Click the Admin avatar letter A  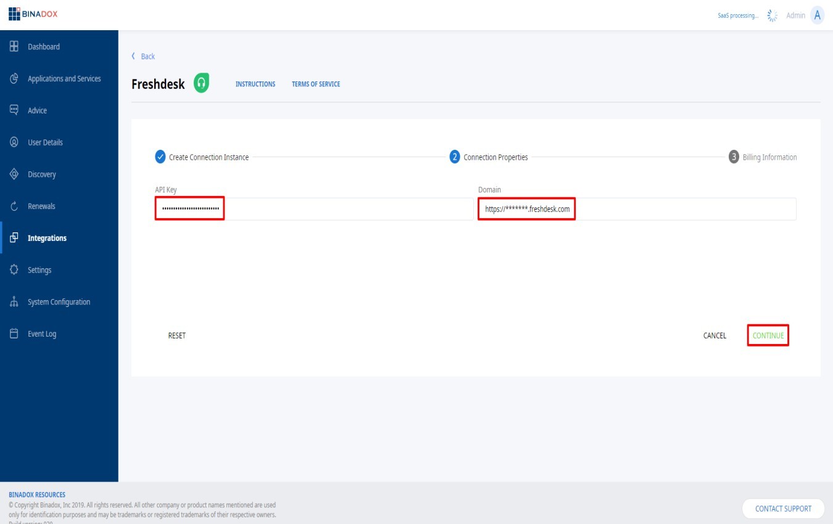(817, 15)
